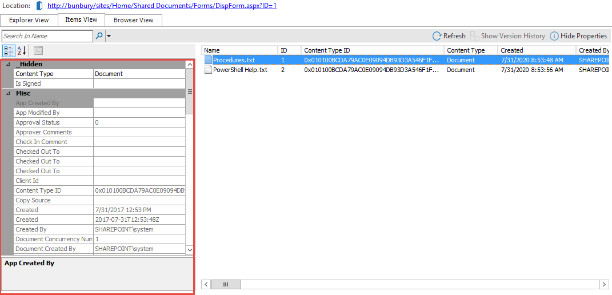The height and width of the screenshot is (295, 612).
Task: Click the Approval Status value 0
Action: 97,123
